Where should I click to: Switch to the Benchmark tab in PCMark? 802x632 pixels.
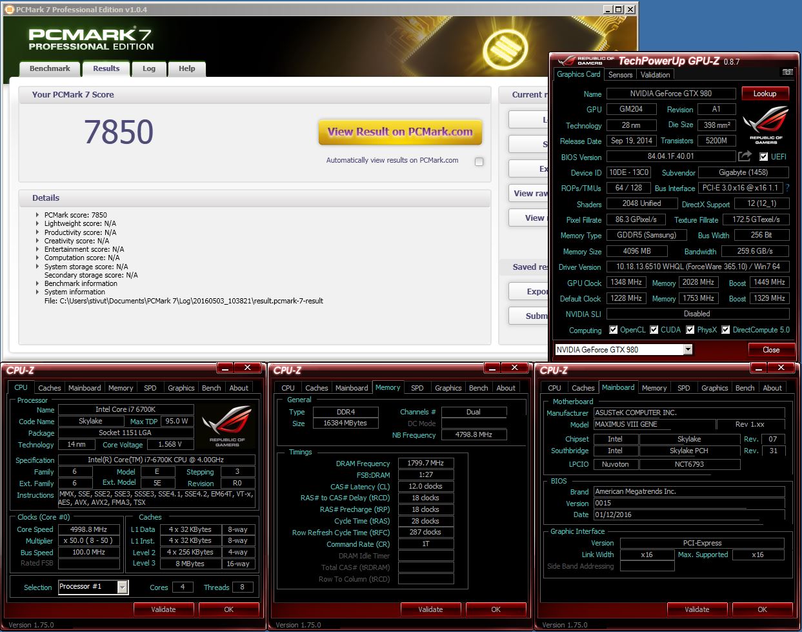coord(50,68)
